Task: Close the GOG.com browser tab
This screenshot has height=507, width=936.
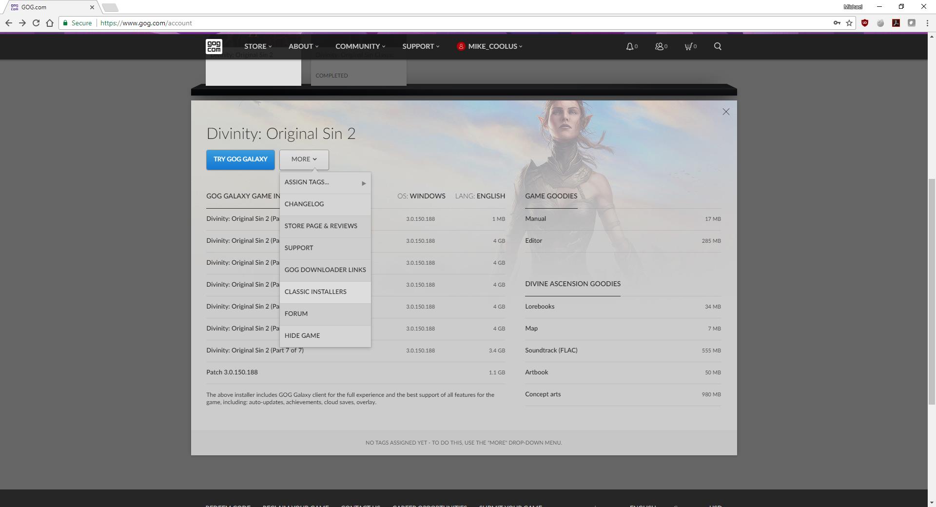Action: 92,7
